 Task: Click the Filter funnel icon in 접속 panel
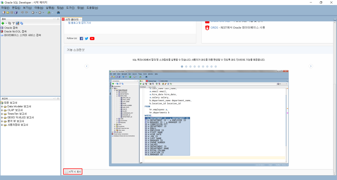(13, 23)
